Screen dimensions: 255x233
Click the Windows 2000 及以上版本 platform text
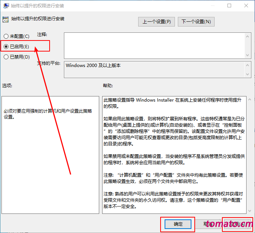(93, 66)
